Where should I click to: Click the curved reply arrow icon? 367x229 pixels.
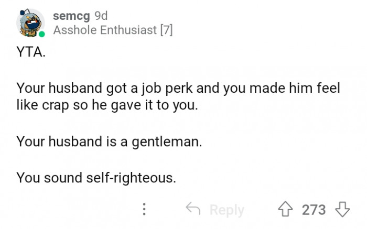(x=194, y=210)
